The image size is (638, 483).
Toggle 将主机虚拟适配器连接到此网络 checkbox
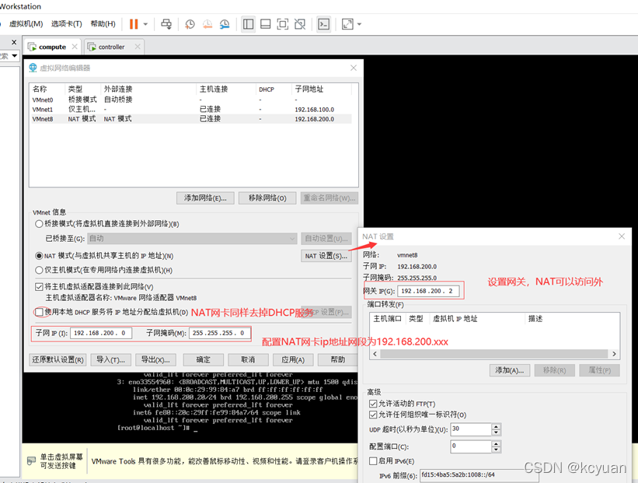tap(39, 287)
